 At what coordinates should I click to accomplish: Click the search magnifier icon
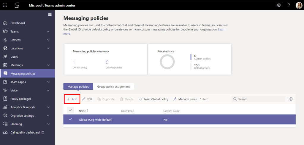[235, 99]
